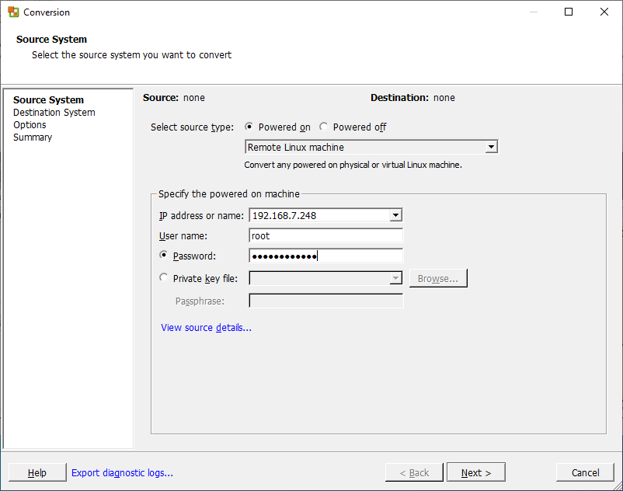Choose Password authentication radio button
623x491 pixels.
[x=163, y=255]
